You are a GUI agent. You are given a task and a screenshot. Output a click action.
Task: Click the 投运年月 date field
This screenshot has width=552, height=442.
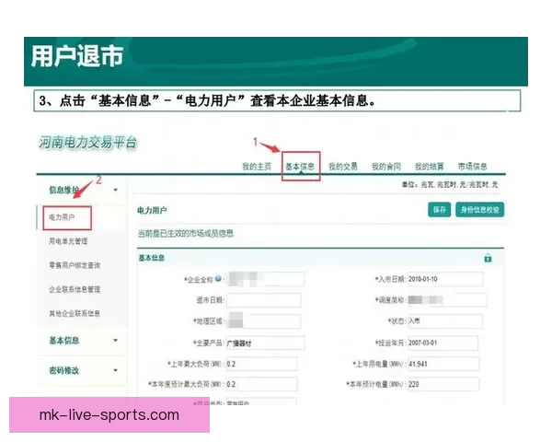443,343
